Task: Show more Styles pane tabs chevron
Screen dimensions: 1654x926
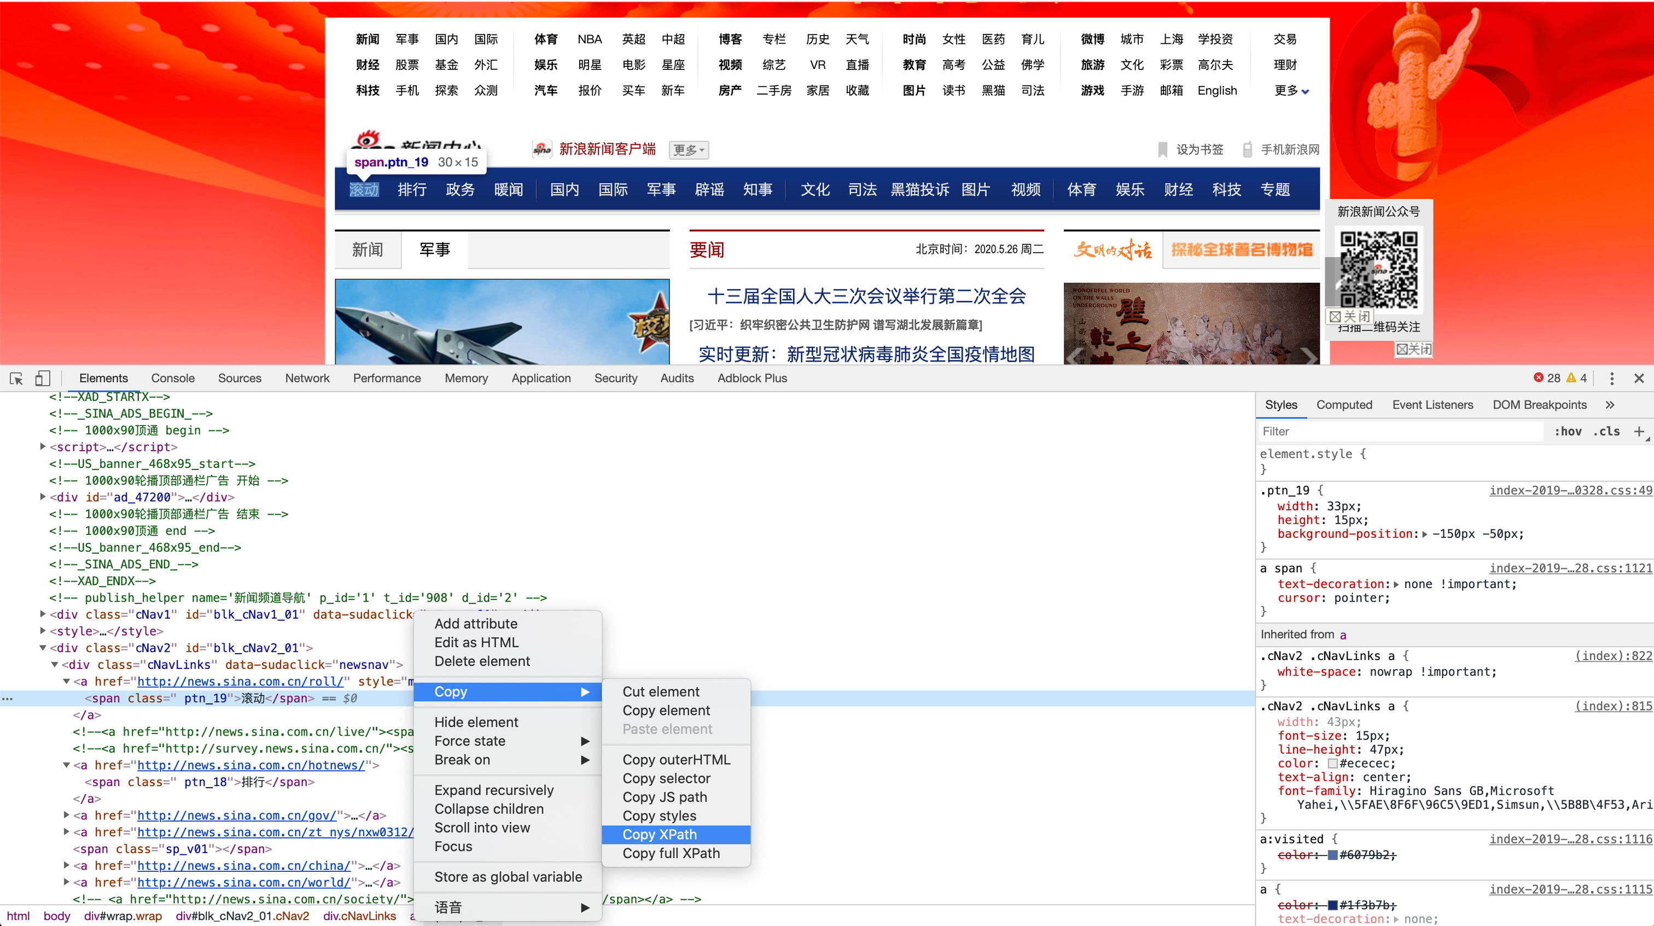Action: (1610, 405)
